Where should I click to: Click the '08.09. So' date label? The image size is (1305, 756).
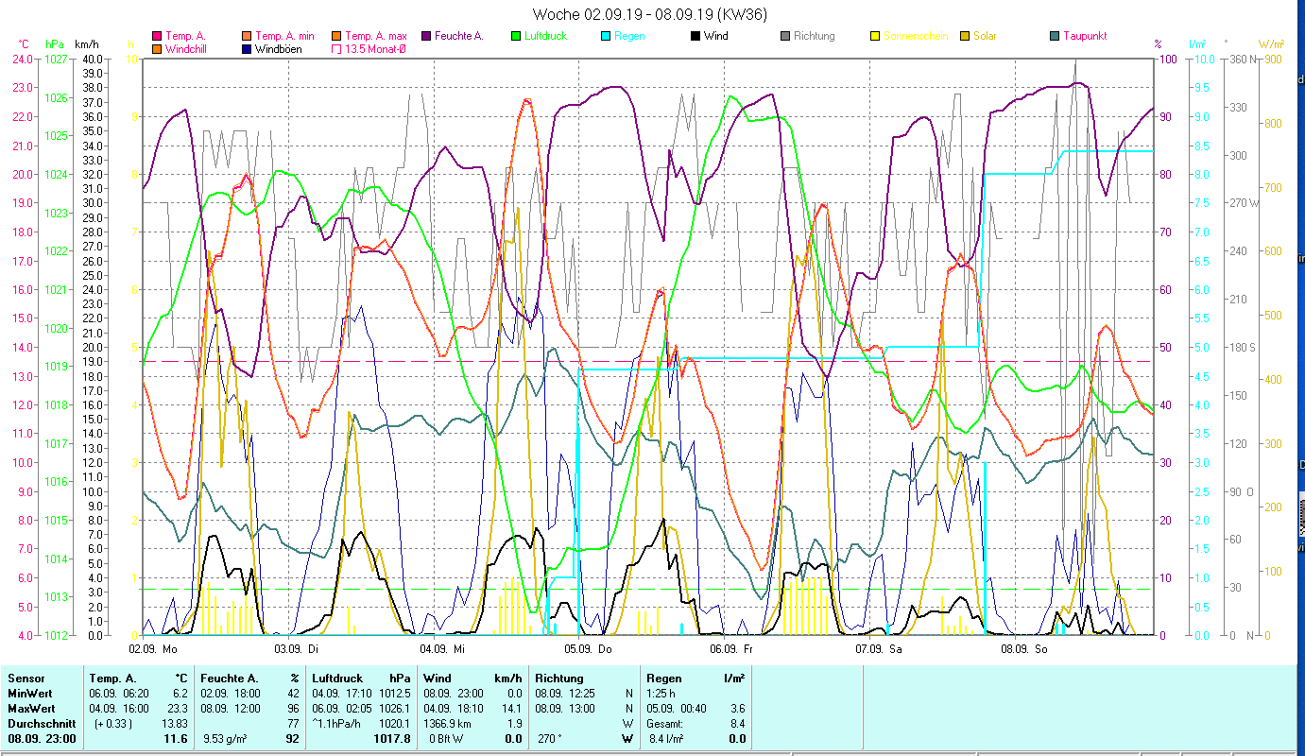tap(1023, 649)
